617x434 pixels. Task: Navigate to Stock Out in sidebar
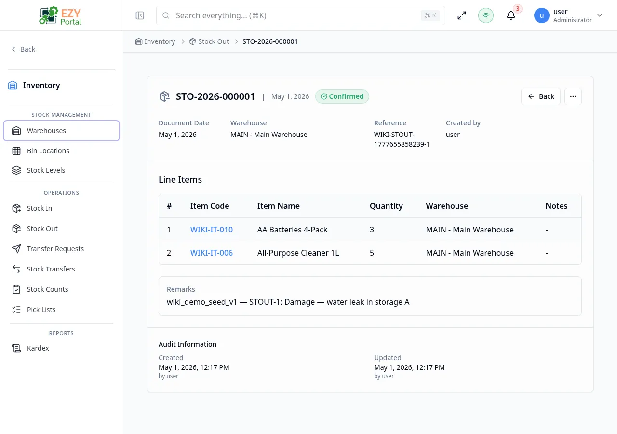click(x=61, y=229)
